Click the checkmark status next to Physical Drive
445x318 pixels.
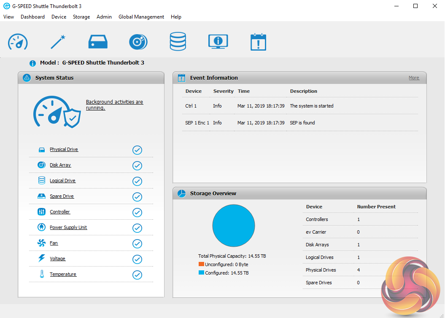pos(137,150)
